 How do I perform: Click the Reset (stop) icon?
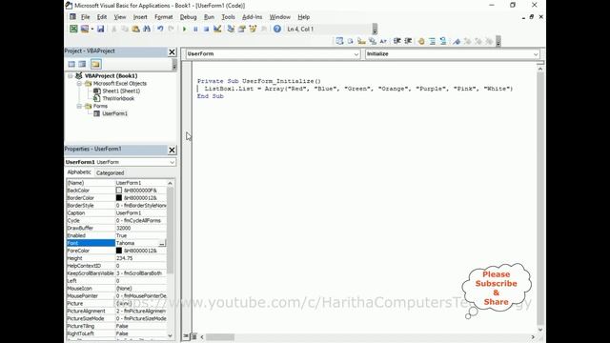pos(206,29)
